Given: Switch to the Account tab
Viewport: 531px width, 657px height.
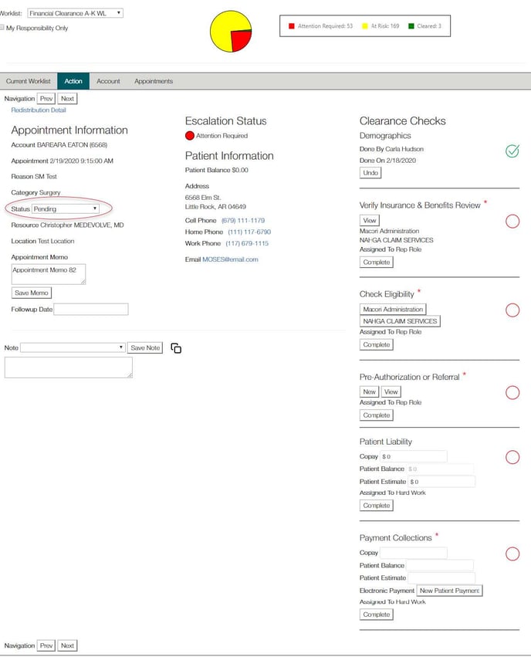Looking at the screenshot, I should point(108,81).
